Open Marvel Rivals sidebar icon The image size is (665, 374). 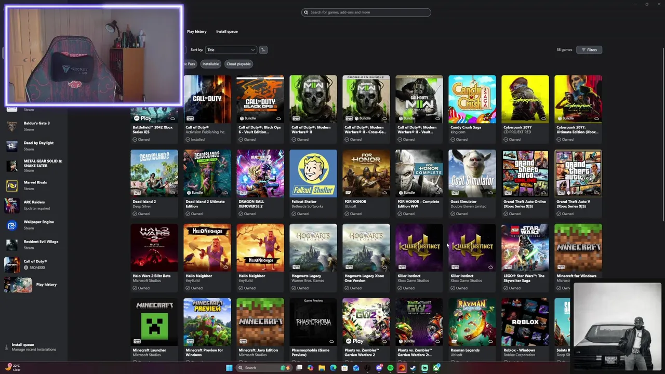point(11,185)
